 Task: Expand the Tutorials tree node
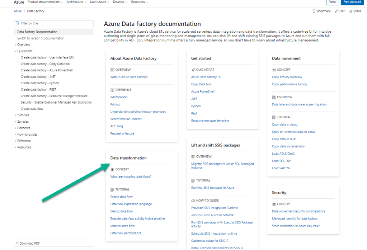15,115
